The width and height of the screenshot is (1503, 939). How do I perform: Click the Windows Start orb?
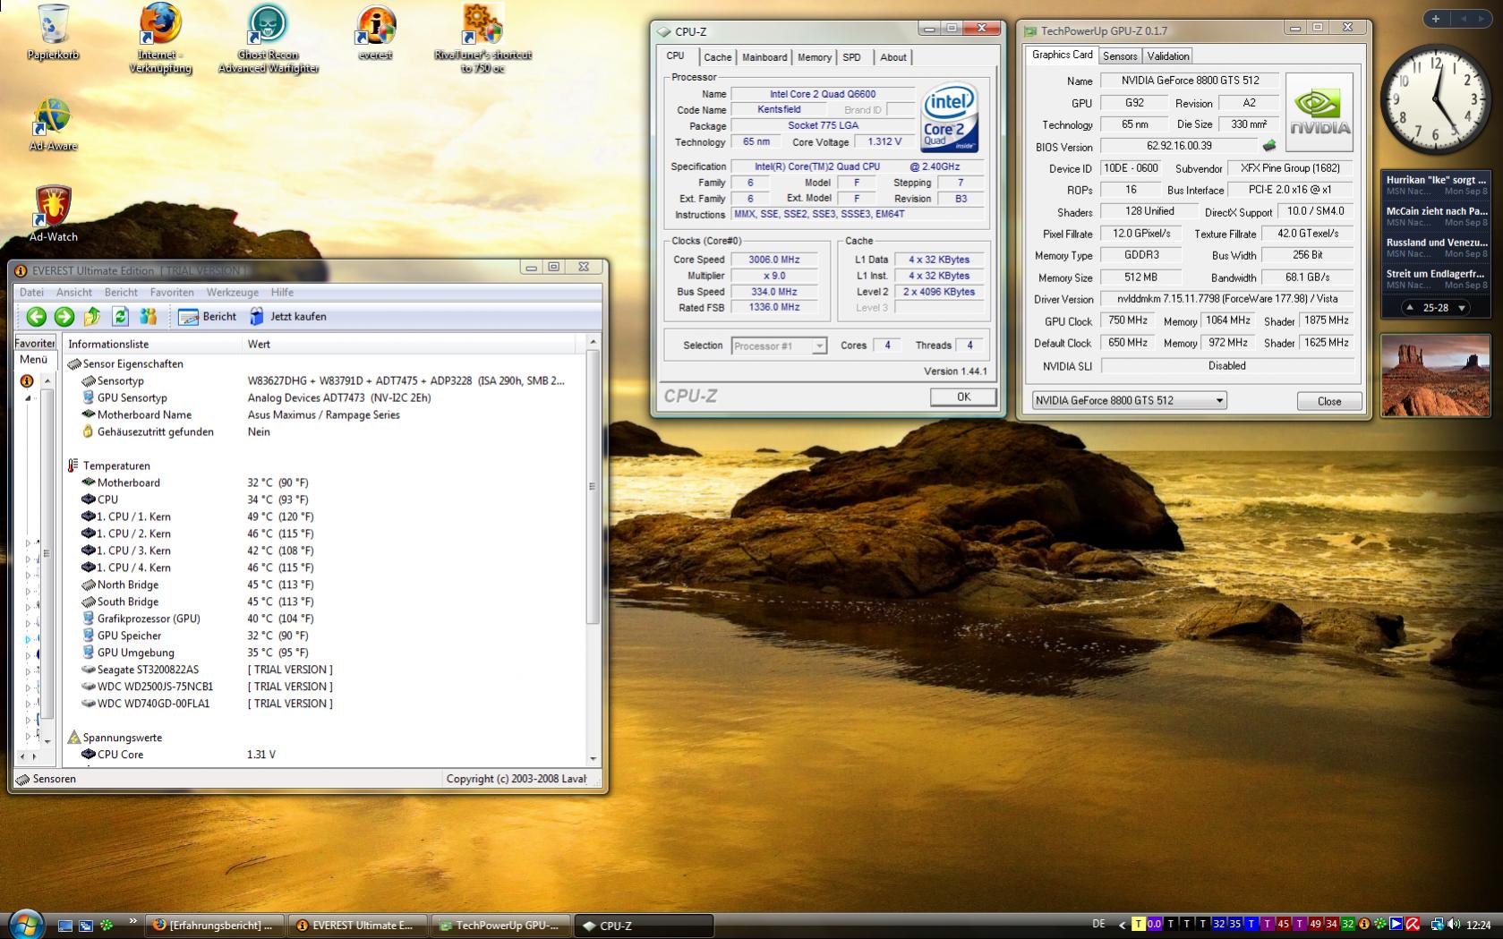[x=25, y=924]
